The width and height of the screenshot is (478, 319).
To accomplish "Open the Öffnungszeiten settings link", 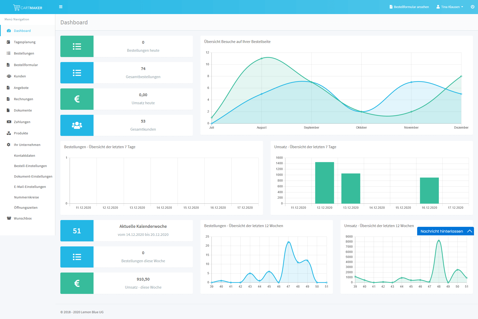I will click(x=26, y=207).
